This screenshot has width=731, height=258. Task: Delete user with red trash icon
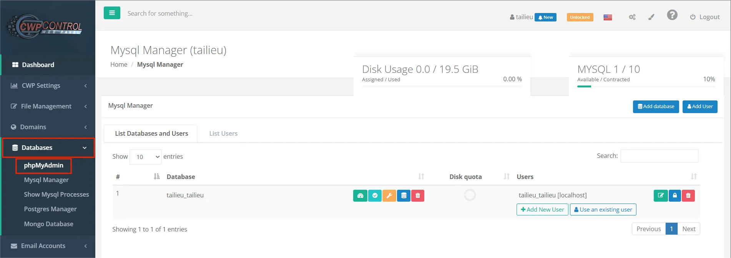click(688, 196)
